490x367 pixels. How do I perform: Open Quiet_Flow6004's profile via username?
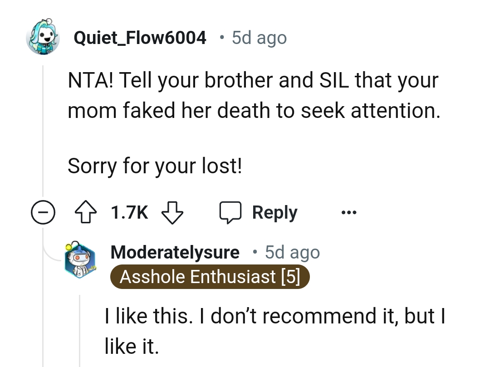(139, 37)
